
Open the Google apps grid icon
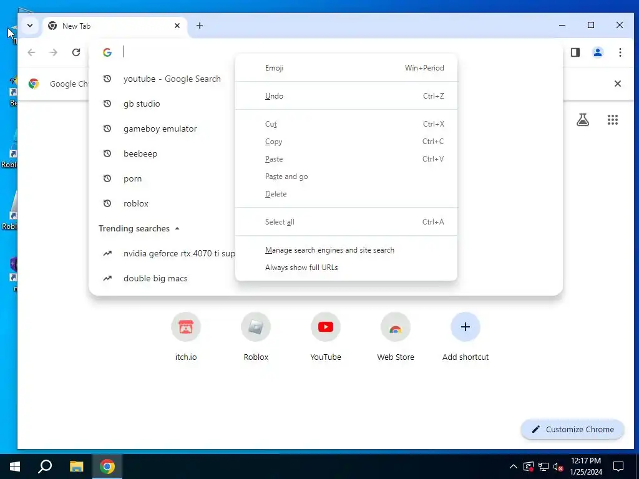(x=613, y=120)
